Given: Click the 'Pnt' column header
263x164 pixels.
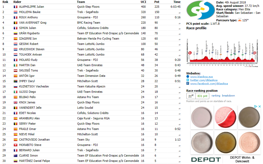Looking at the screenshot, I should [x=157, y=2].
